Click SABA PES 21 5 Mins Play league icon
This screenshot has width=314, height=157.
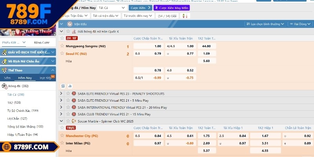(x=74, y=100)
